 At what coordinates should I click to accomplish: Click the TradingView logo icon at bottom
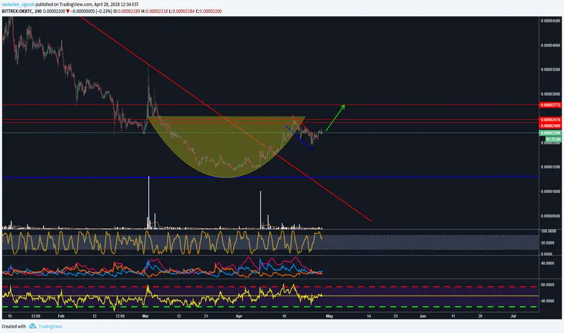(32, 326)
